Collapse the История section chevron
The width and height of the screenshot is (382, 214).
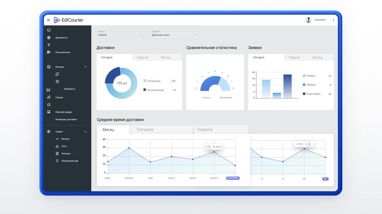point(85,67)
